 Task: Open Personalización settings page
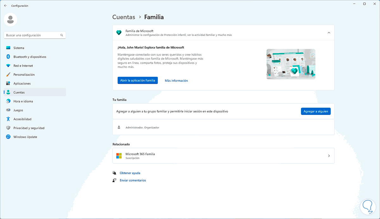[35, 75]
